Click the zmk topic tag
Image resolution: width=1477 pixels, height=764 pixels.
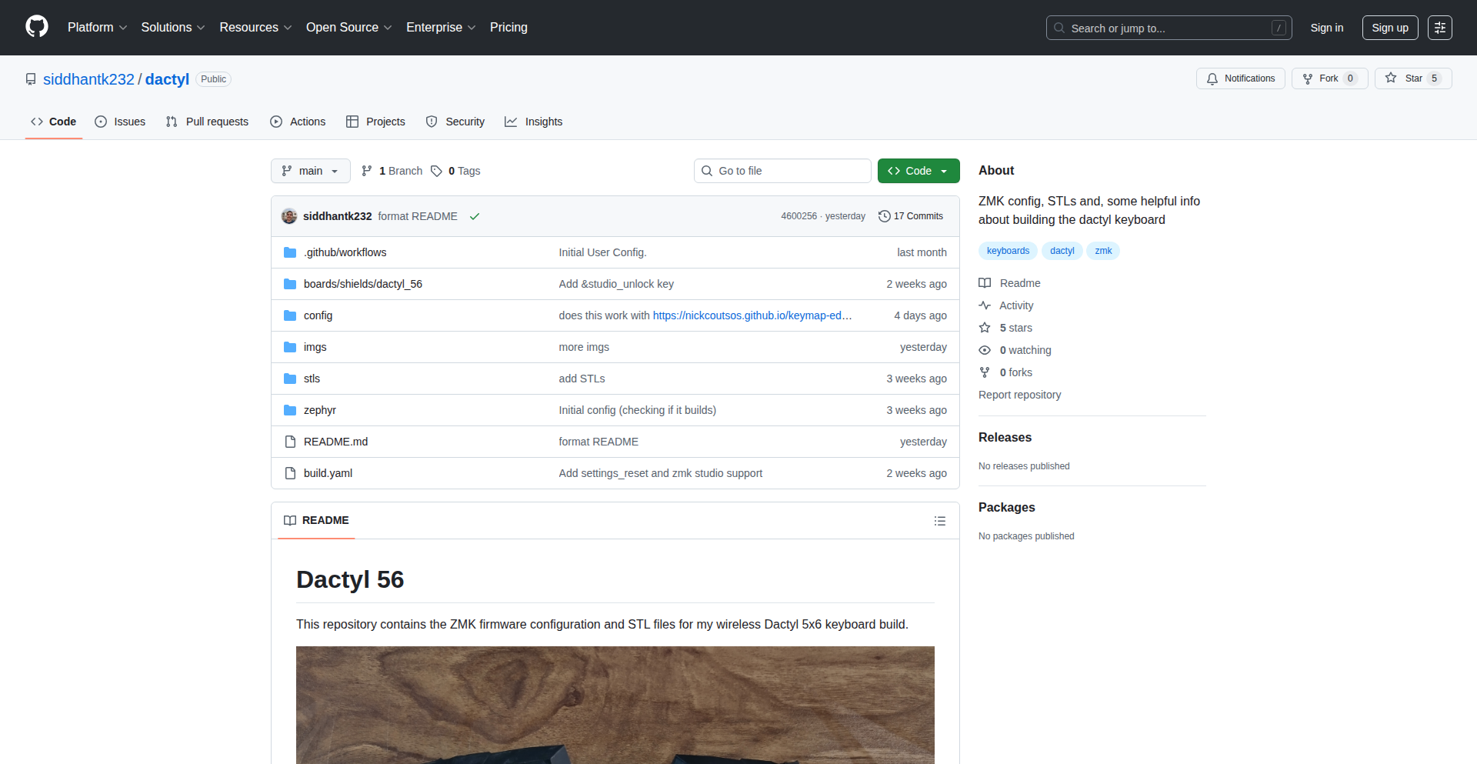1103,251
